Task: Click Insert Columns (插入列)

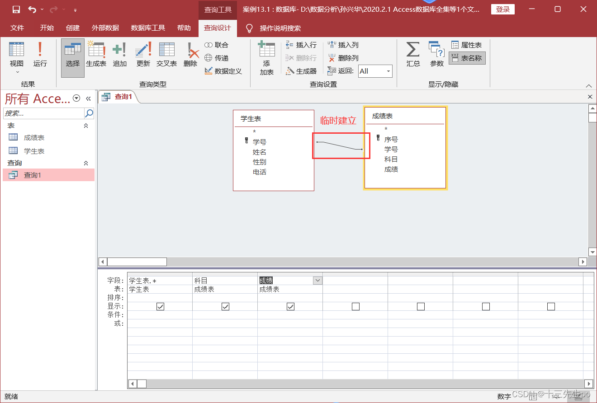Action: (x=343, y=45)
